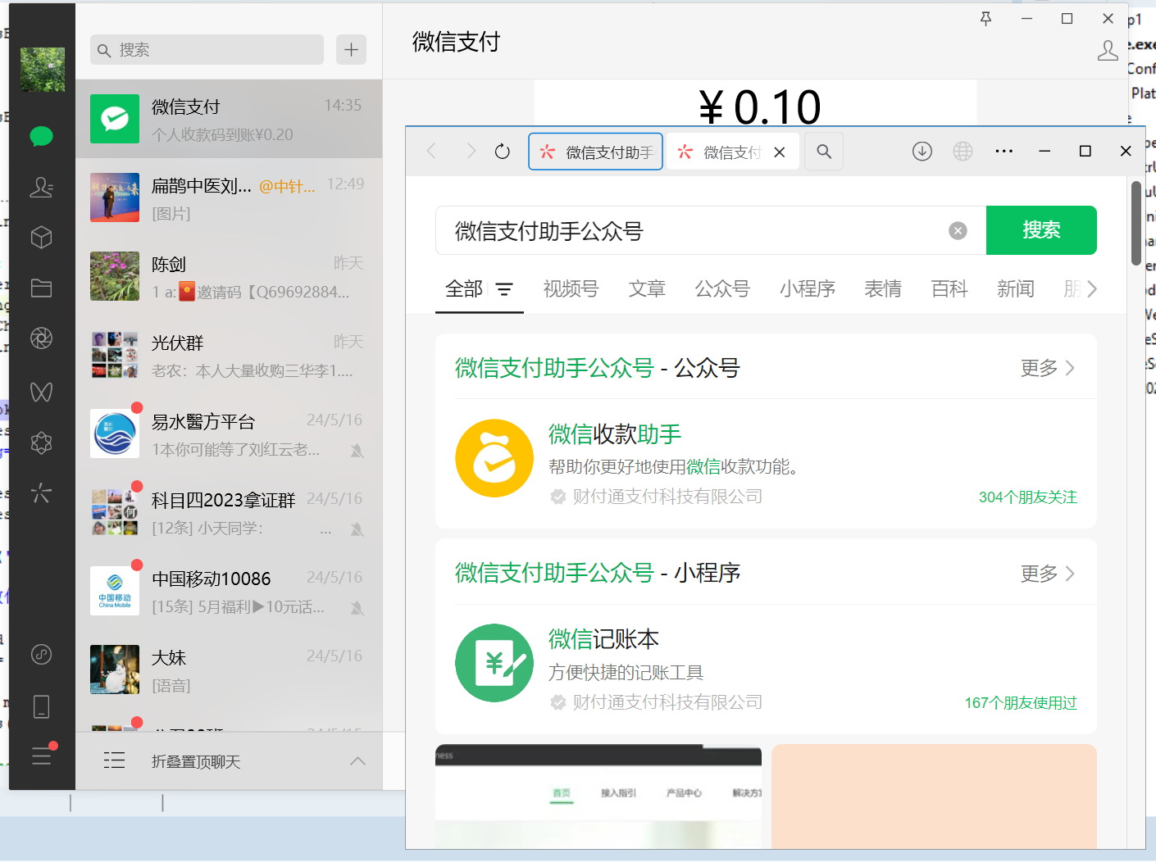Open the 全部 filter dropdown
Screen dimensions: 1156x867
point(503,289)
